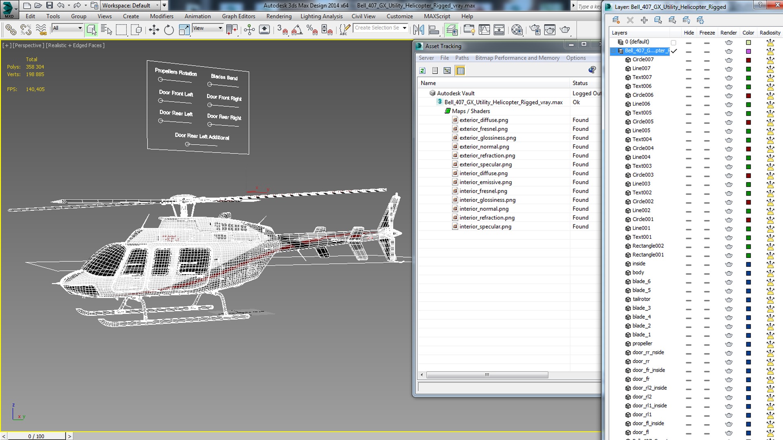Toggle Hide for 0 (default) layer

pyautogui.click(x=688, y=42)
